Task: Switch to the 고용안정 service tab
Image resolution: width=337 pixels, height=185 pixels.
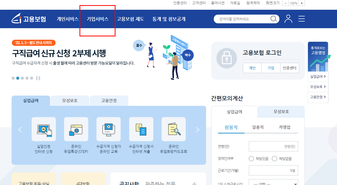Action: [x=109, y=101]
